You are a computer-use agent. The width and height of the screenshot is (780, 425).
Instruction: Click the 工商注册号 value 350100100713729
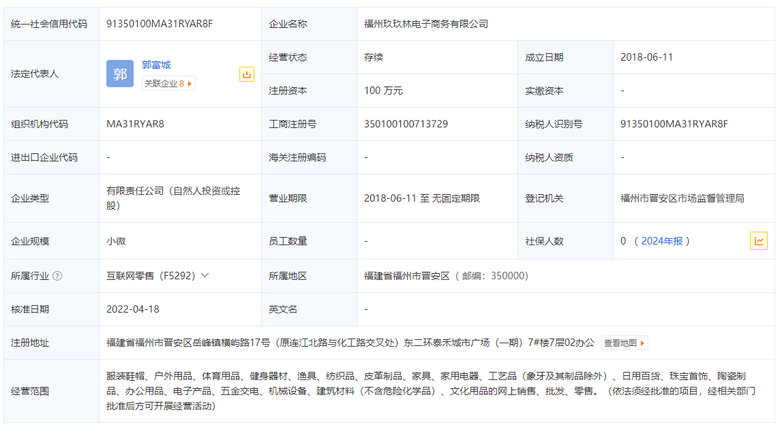click(x=406, y=124)
